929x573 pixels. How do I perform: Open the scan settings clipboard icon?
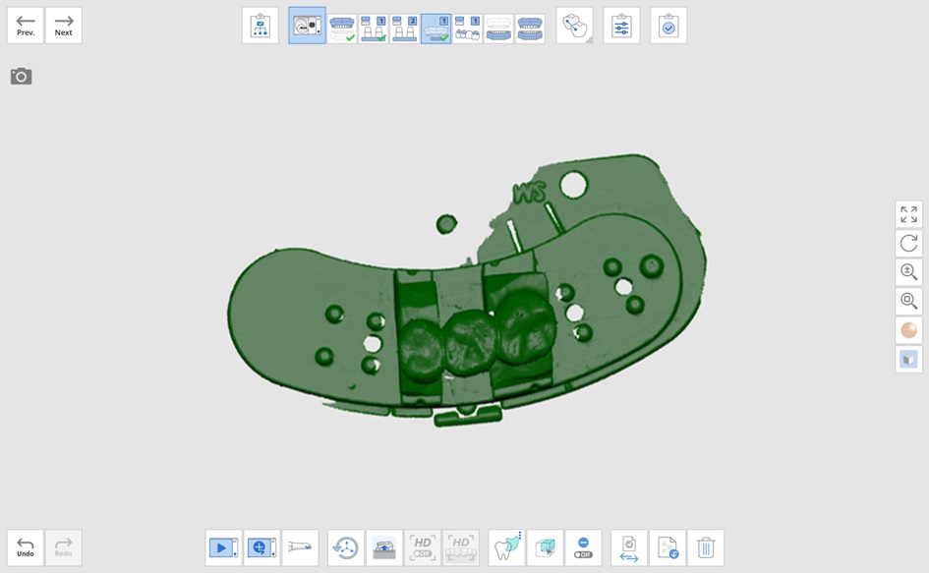pos(621,26)
